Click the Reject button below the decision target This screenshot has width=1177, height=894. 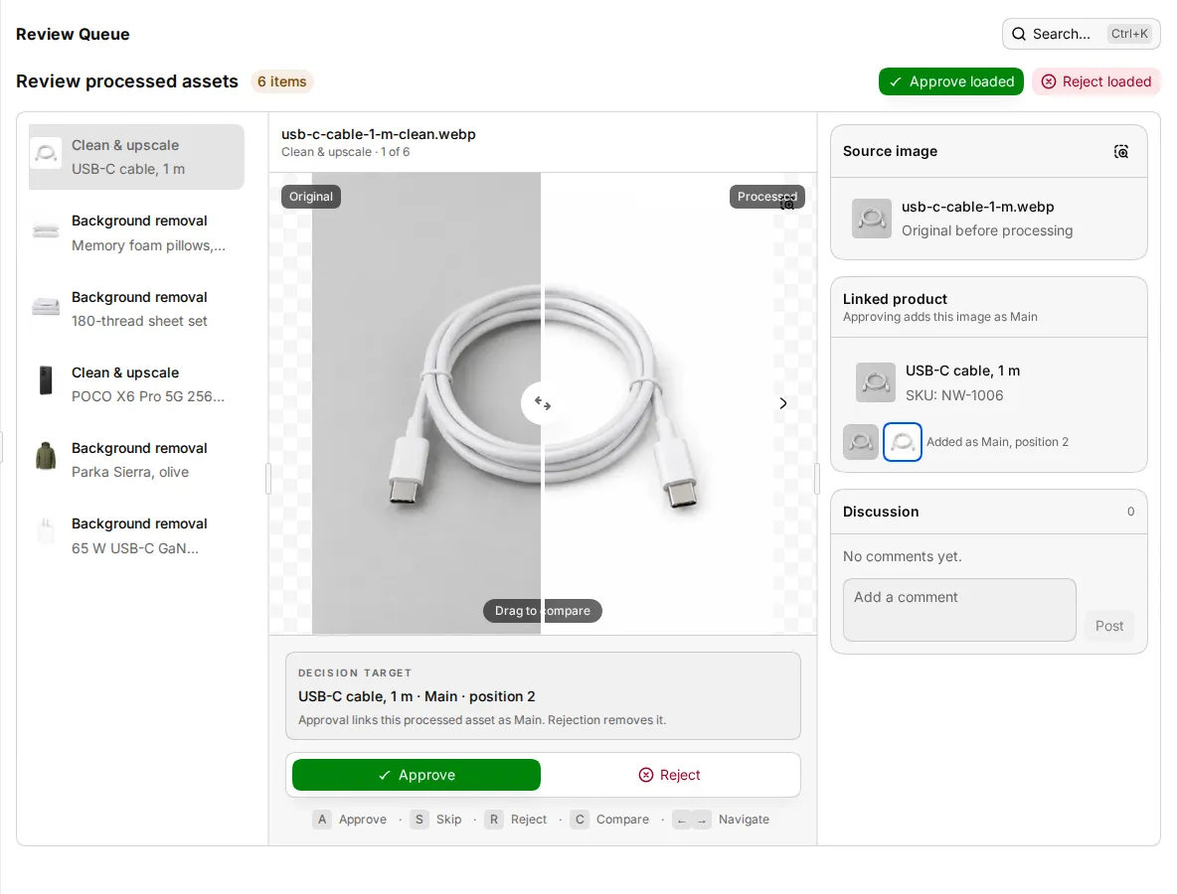click(x=669, y=775)
